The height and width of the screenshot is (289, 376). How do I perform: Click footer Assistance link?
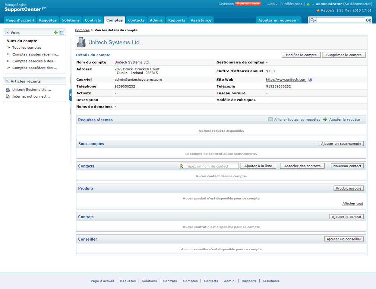[x=271, y=281]
